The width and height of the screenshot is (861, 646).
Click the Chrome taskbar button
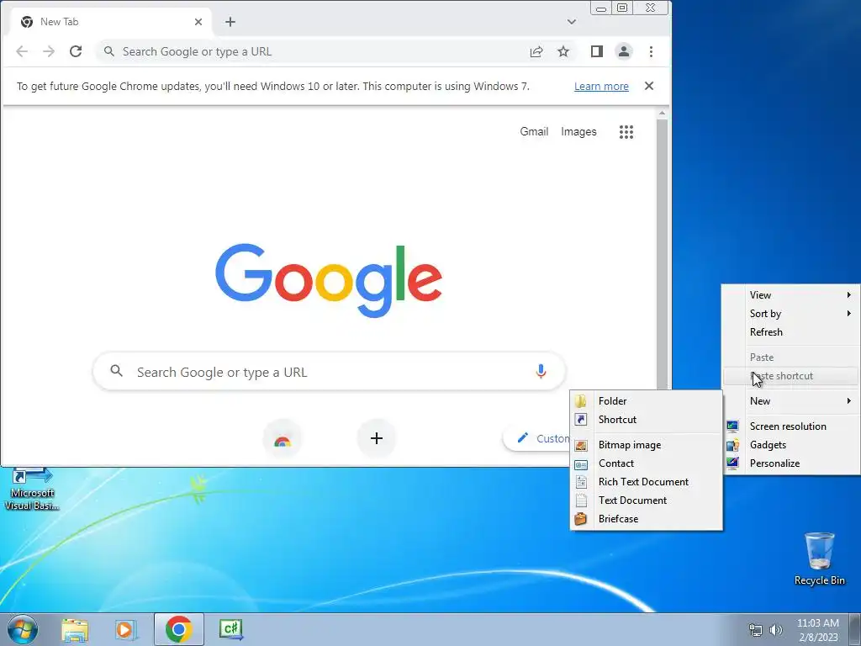click(x=178, y=629)
